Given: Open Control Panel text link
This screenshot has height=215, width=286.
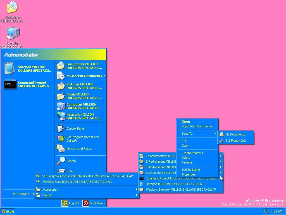Looking at the screenshot, I should [x=75, y=128].
